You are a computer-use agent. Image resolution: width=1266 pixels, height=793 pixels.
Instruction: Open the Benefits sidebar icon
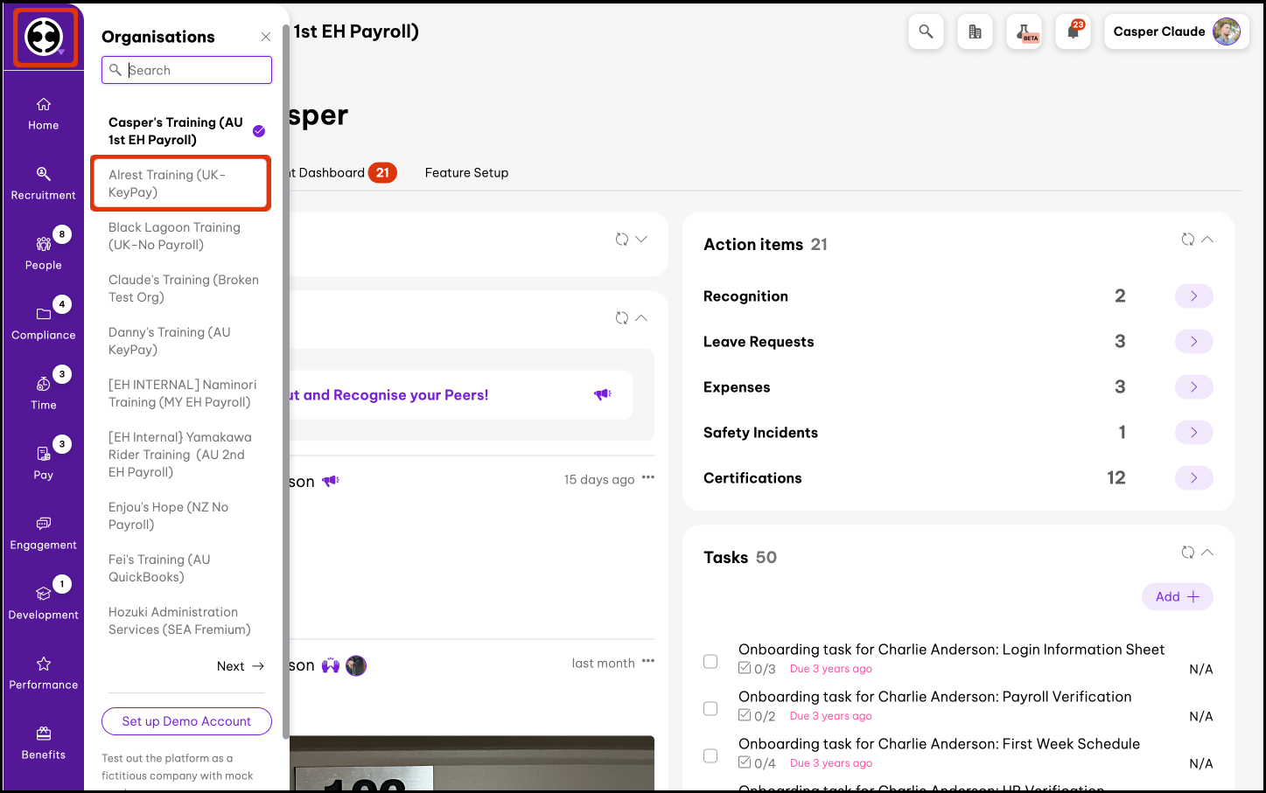(x=43, y=742)
